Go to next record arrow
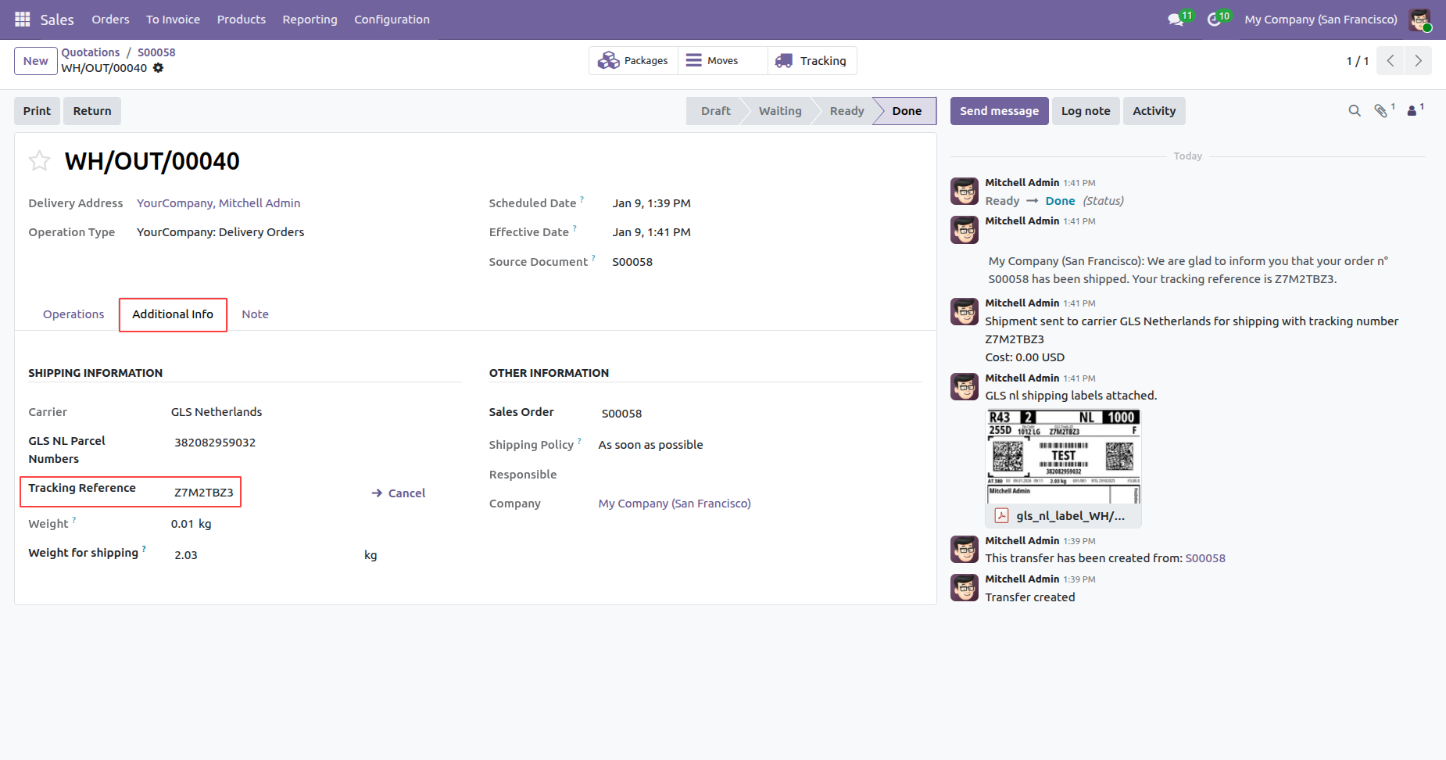Viewport: 1446px width, 760px height. pos(1418,61)
